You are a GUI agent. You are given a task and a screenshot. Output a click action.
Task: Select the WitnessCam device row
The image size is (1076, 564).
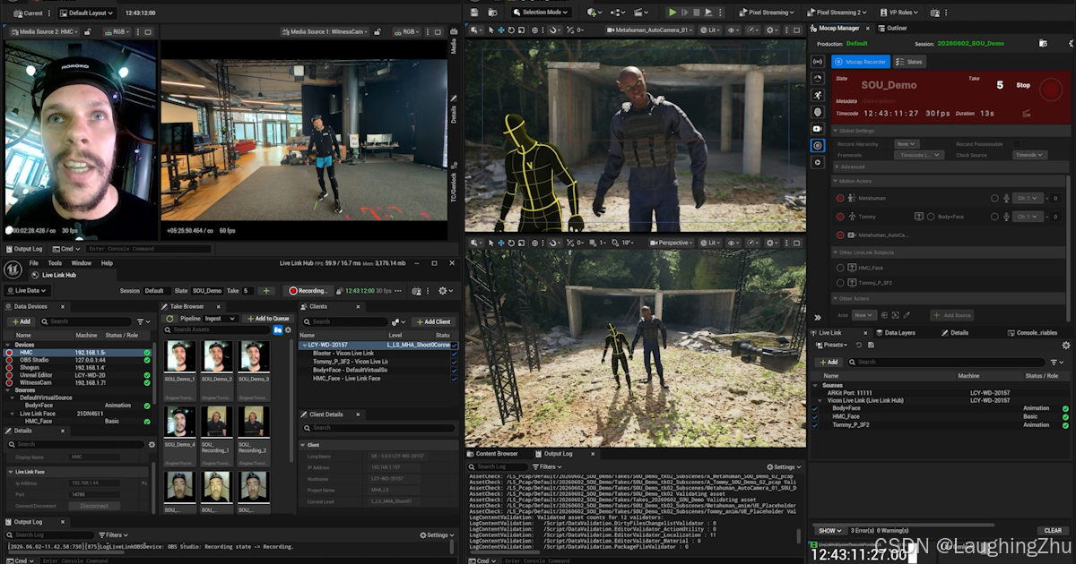[x=77, y=382]
